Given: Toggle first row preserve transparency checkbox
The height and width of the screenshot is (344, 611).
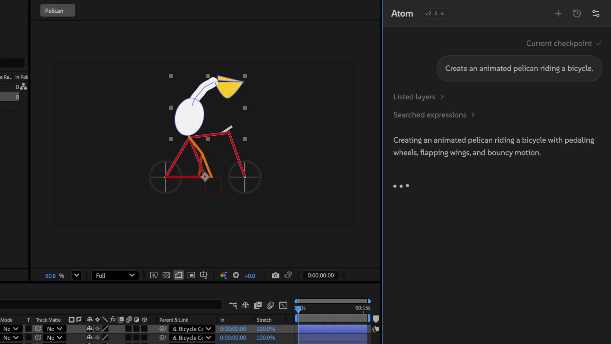Looking at the screenshot, I should point(28,329).
